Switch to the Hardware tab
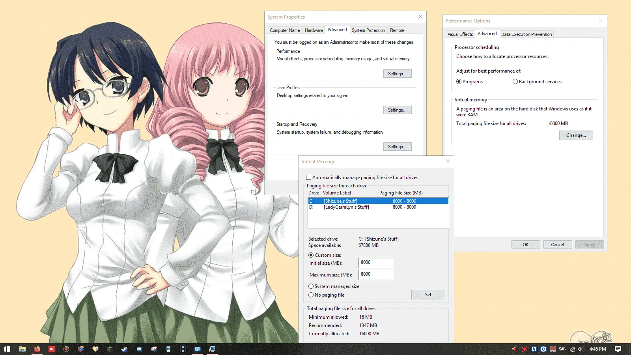The height and width of the screenshot is (355, 631). 314,30
